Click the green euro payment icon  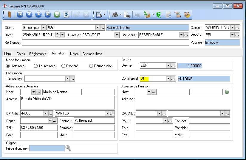coord(159,14)
